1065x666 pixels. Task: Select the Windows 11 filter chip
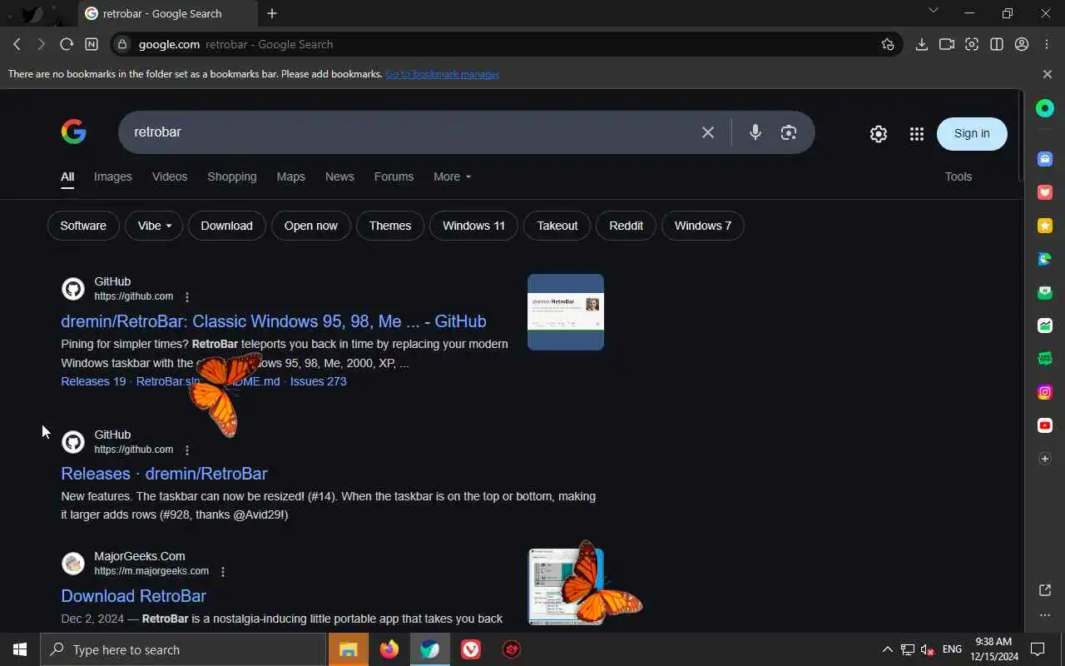click(473, 226)
